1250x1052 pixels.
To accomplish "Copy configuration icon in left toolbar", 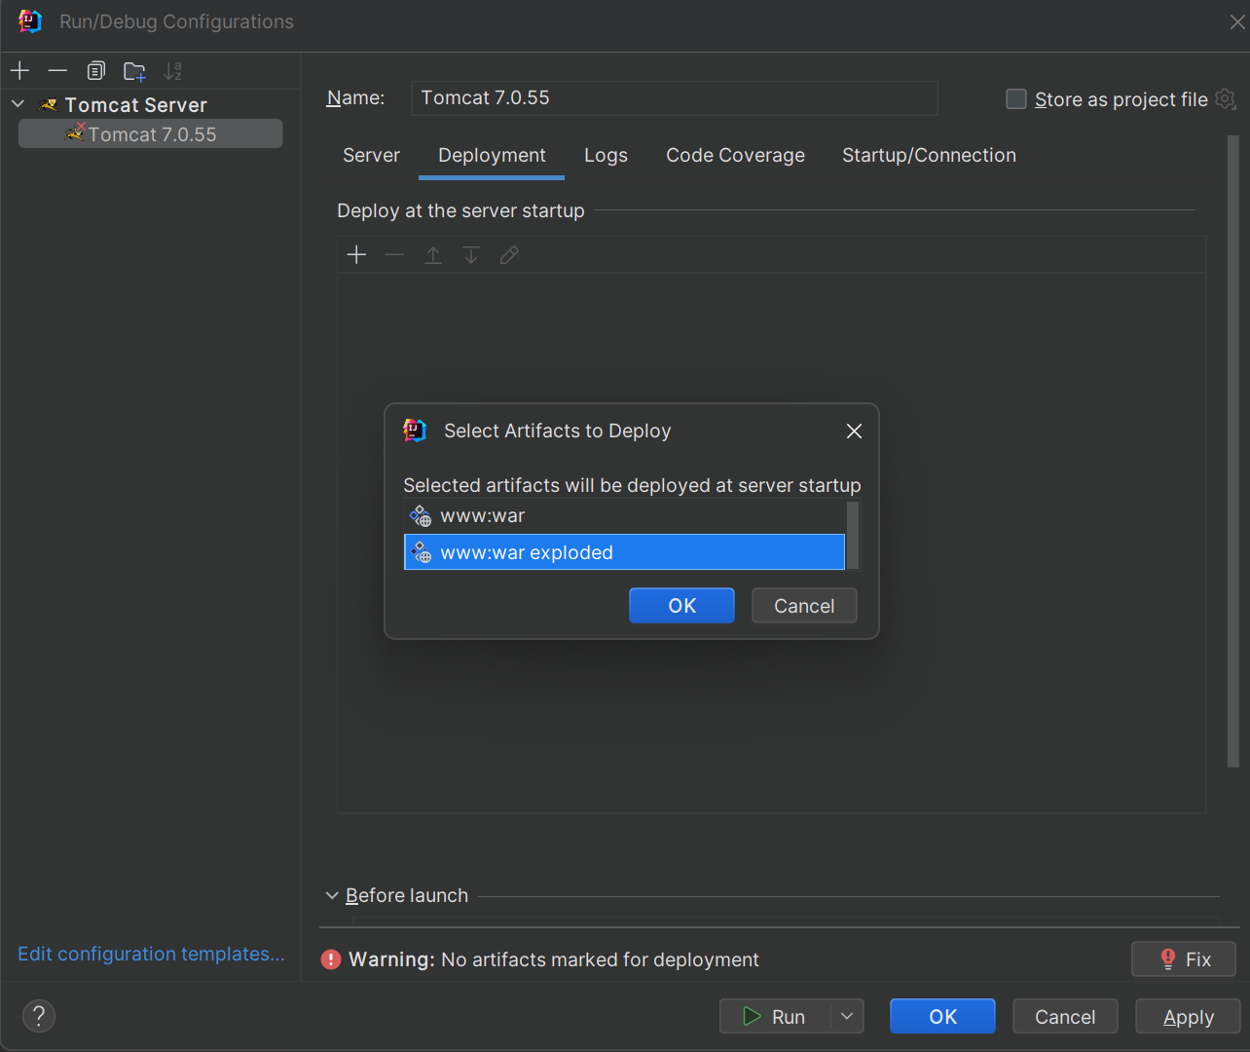I will [95, 70].
